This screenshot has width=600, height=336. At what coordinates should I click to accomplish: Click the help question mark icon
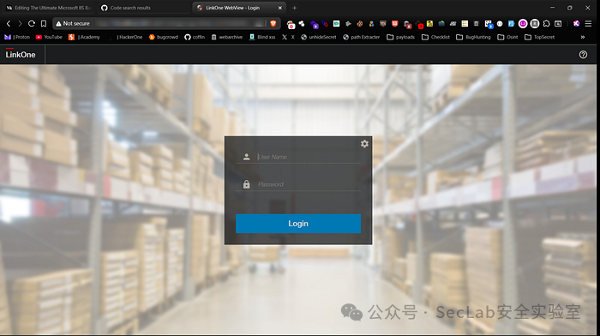tap(583, 55)
